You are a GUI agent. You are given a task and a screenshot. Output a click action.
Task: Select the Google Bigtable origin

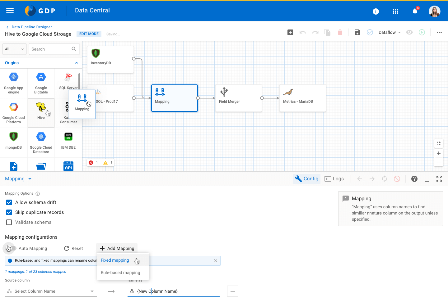pos(41,83)
